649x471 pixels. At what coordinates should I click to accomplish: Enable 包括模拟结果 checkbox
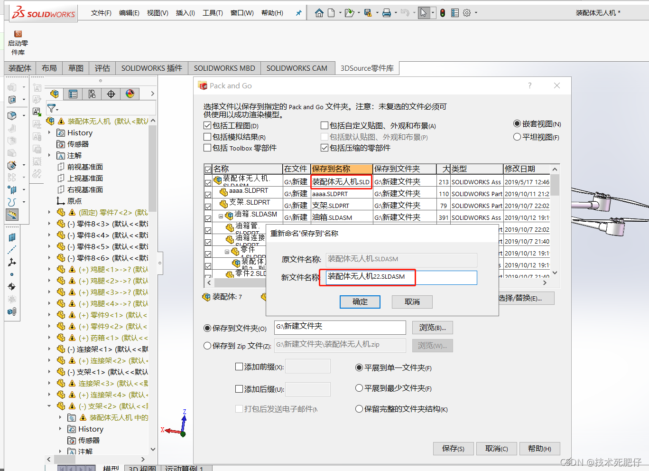207,137
